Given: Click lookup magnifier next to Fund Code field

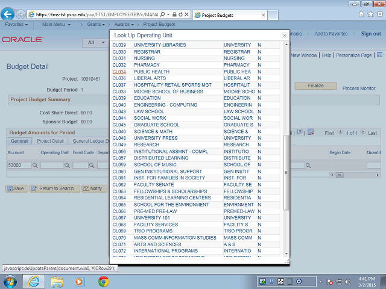Looking at the screenshot, I should point(92,166).
